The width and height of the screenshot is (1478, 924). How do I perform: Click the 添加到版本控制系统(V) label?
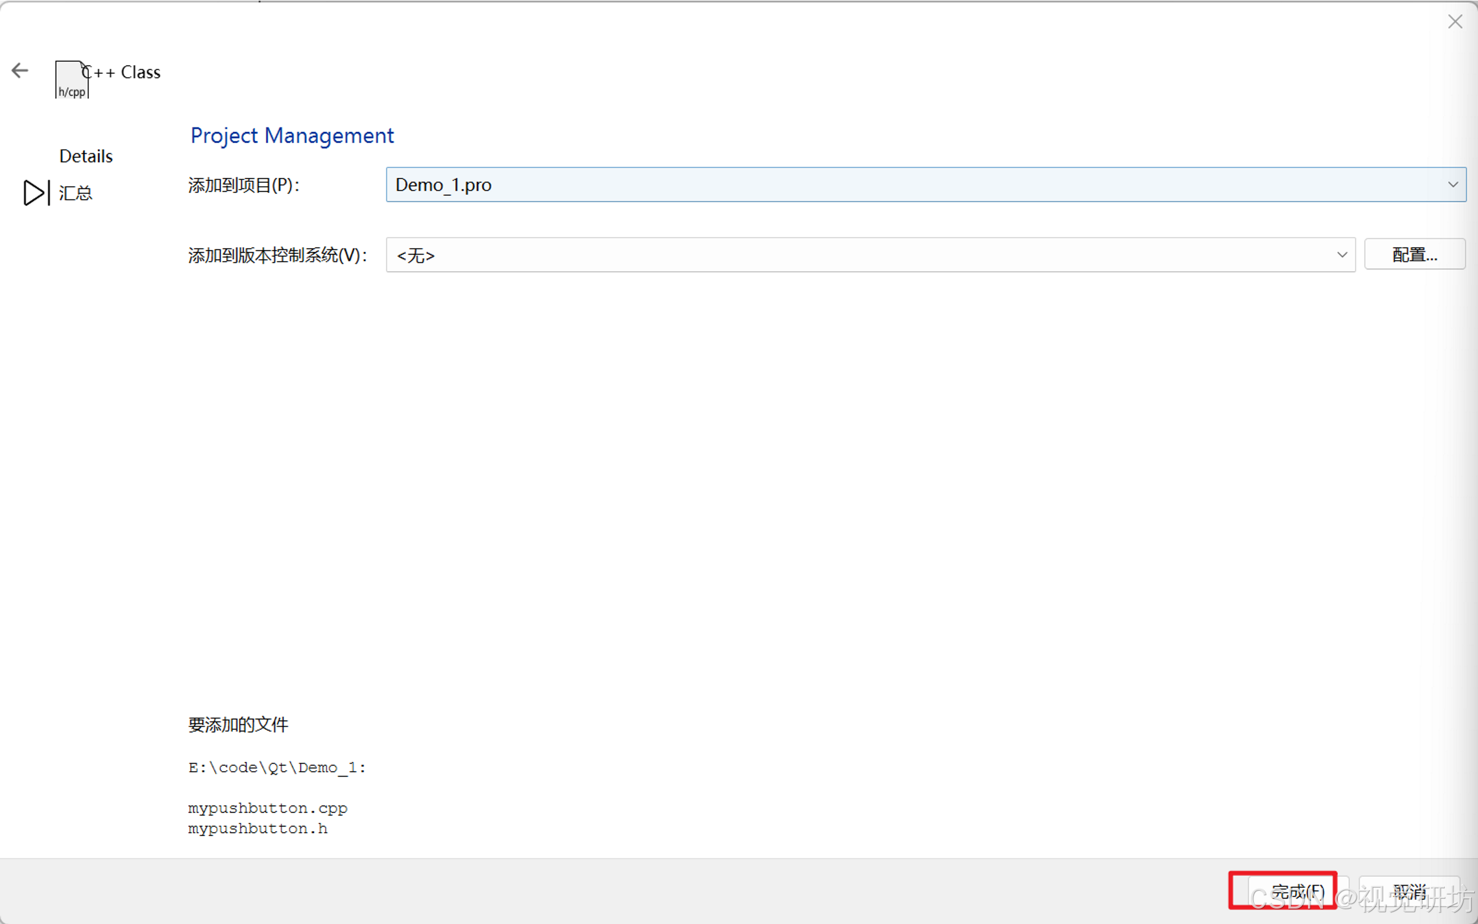(x=277, y=255)
